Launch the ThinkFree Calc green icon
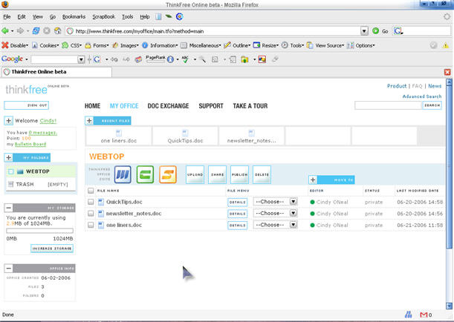This screenshot has height=322, width=454. pyautogui.click(x=145, y=174)
